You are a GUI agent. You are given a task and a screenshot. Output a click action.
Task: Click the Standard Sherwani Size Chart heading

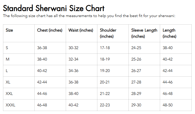54,8
